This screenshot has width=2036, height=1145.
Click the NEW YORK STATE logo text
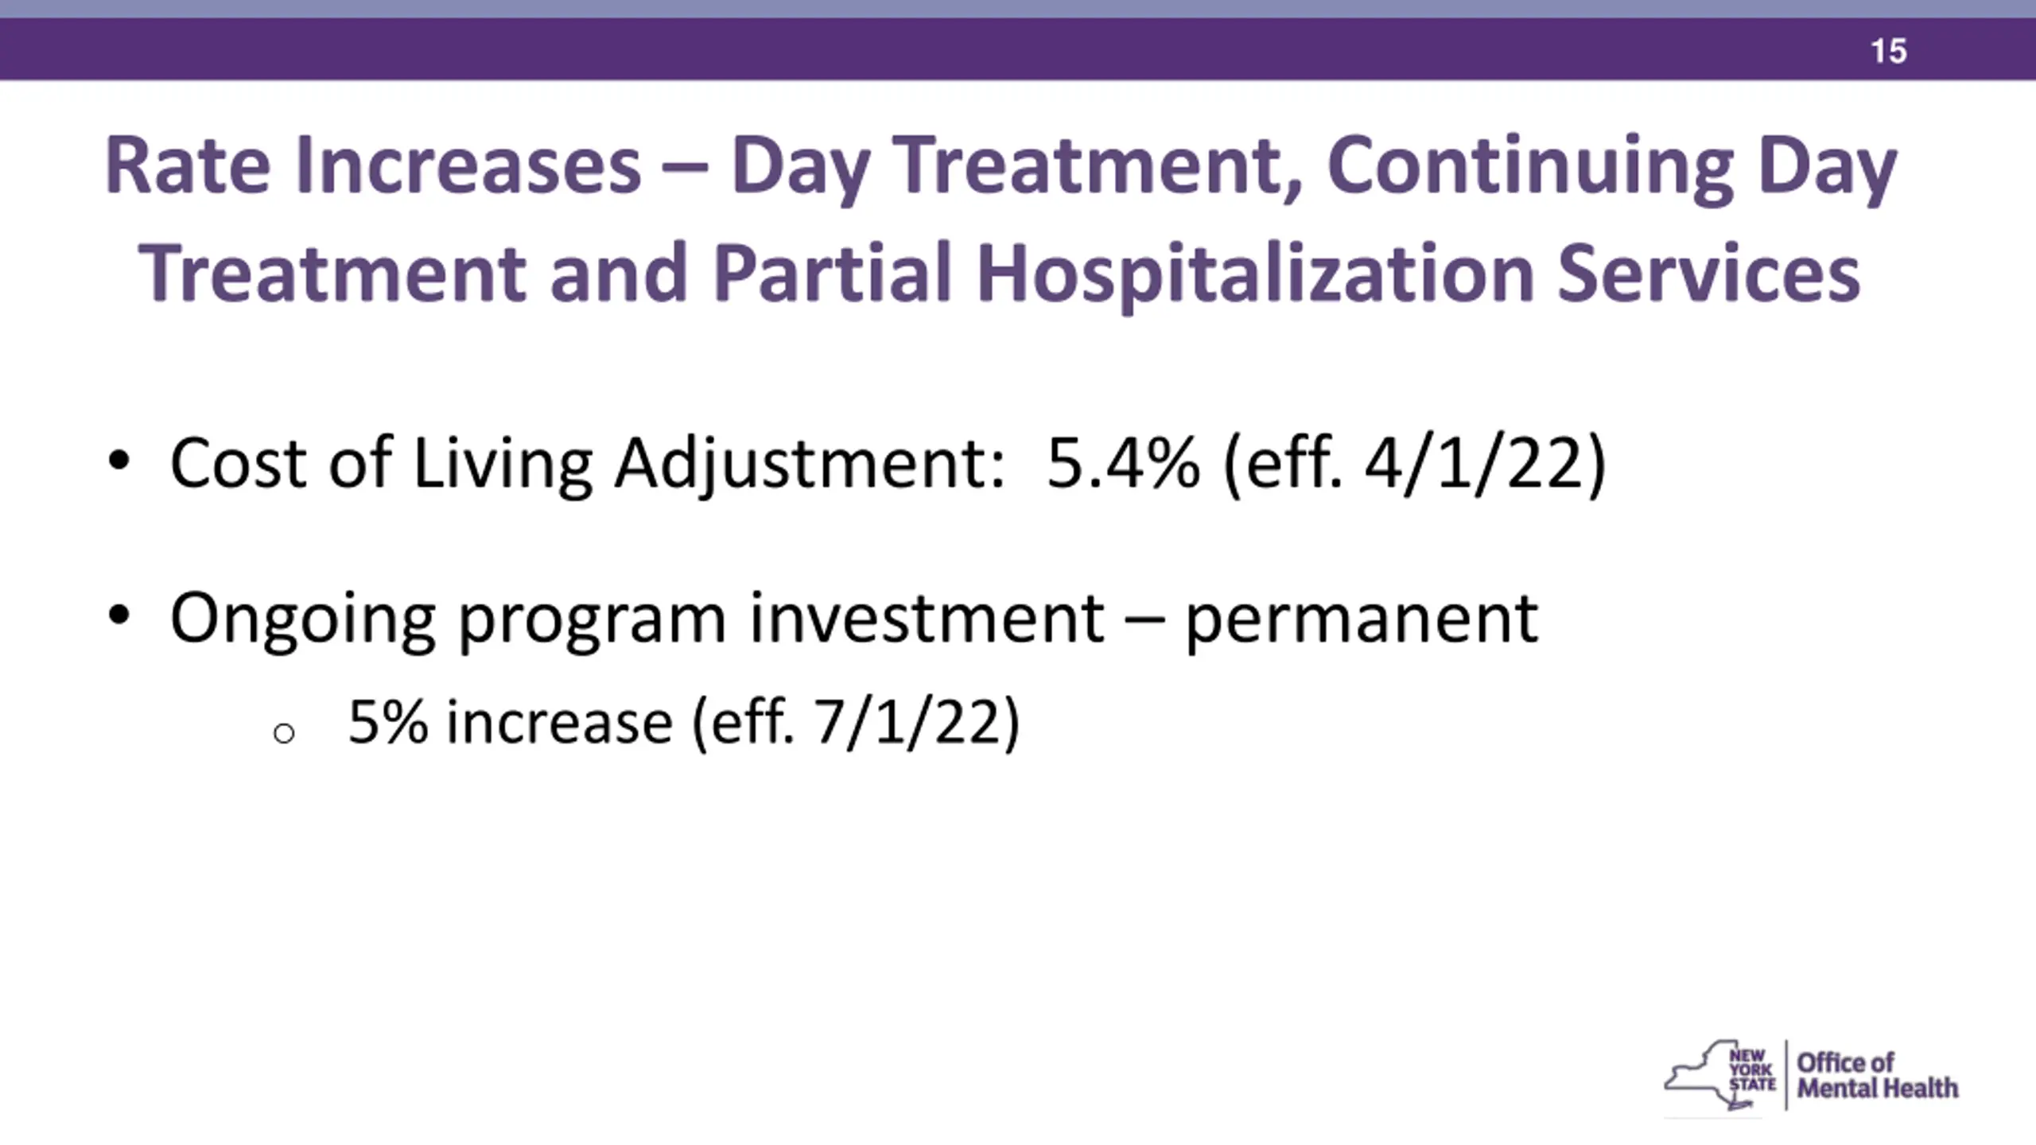tap(1753, 1070)
